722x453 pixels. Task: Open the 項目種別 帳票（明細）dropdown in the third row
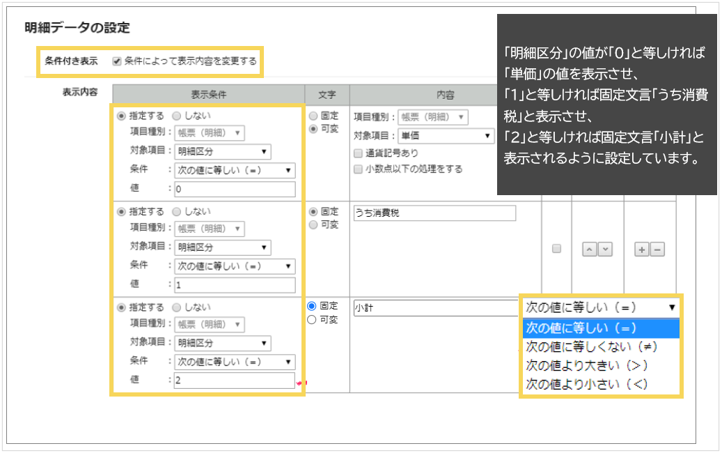209,324
